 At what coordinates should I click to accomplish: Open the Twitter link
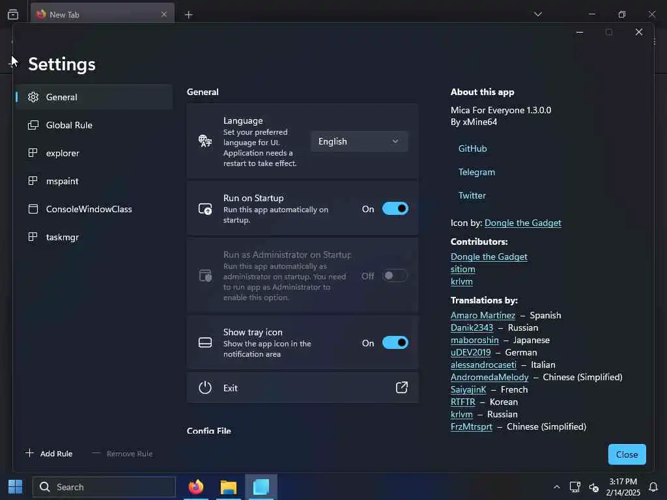[x=472, y=195]
